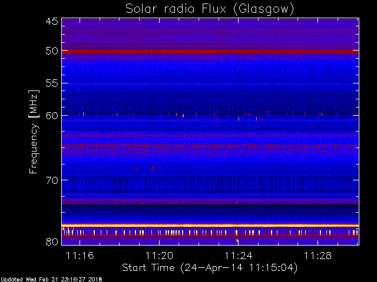This screenshot has height=282, width=377.
Task: Click the green-red spot near 80 MHz at 11:24
Action: [237, 240]
